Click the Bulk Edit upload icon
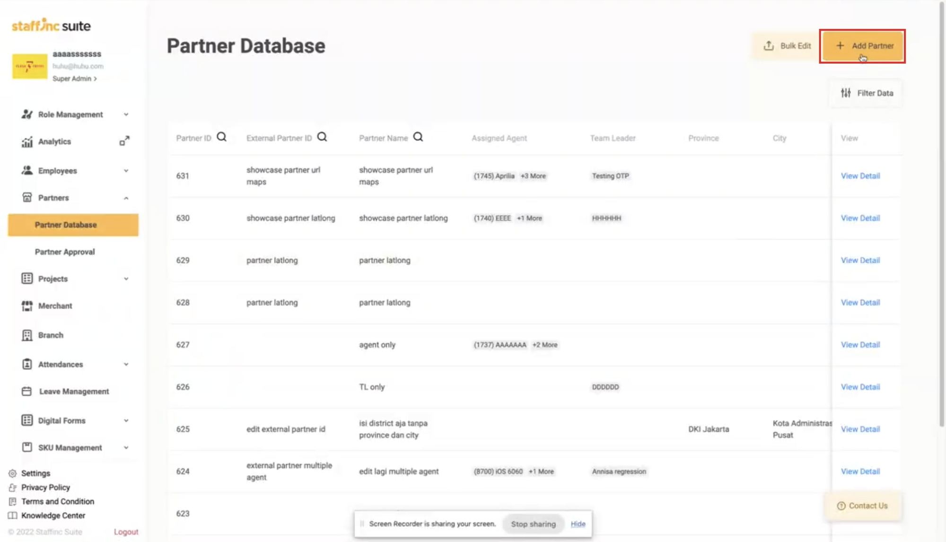The width and height of the screenshot is (946, 542). 769,45
